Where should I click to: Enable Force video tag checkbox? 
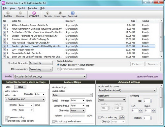pyautogui.click(x=99, y=117)
